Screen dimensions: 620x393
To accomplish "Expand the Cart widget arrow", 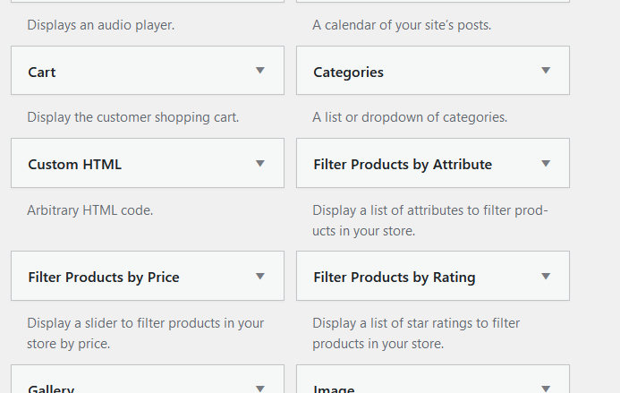I will coord(260,71).
